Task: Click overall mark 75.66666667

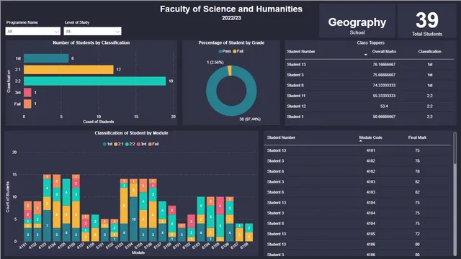Action: [x=384, y=75]
